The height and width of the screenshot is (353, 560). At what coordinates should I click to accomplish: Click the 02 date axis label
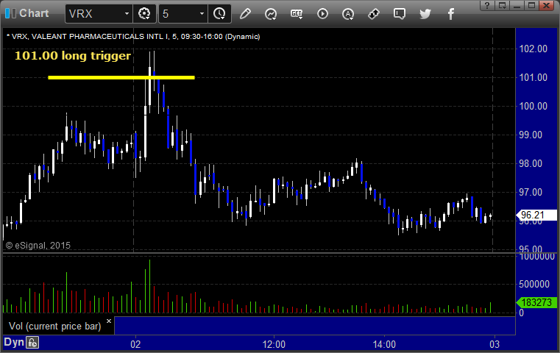pos(135,344)
